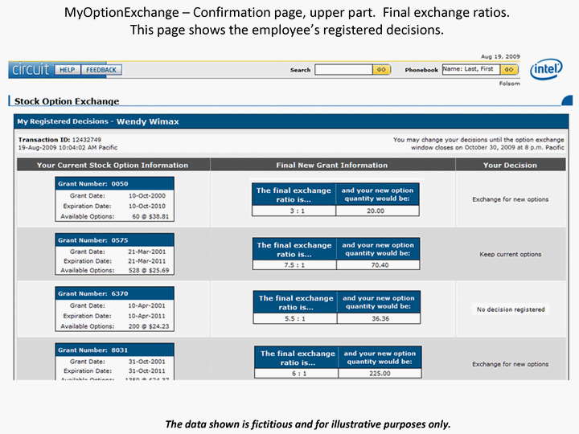Click the 'Final New Grant Information' header
Screen dimensions: 579x434
point(332,165)
